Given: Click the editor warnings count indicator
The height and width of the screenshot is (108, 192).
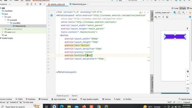Looking at the screenshot, I should coord(141,12).
